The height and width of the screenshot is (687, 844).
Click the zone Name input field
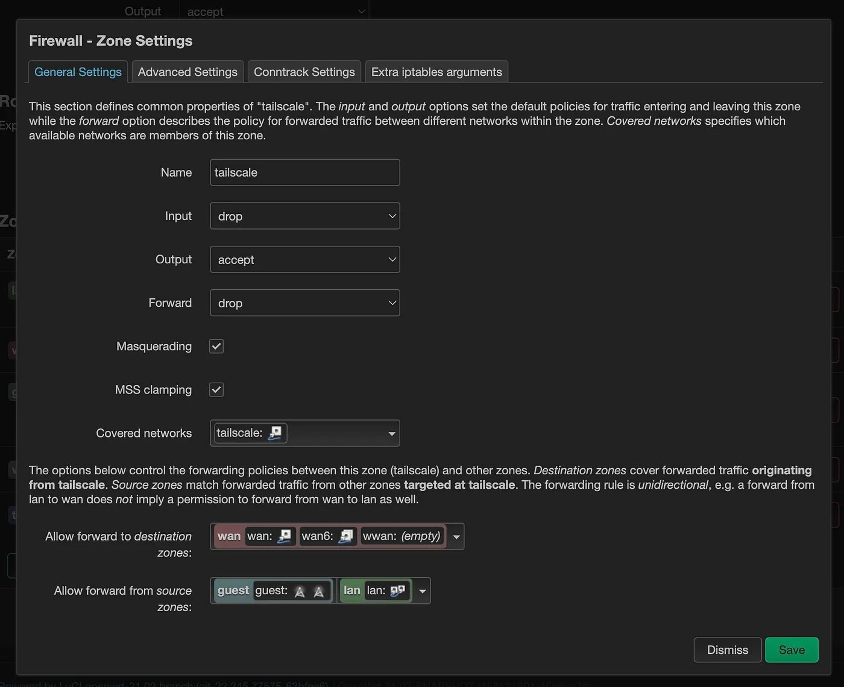click(305, 172)
